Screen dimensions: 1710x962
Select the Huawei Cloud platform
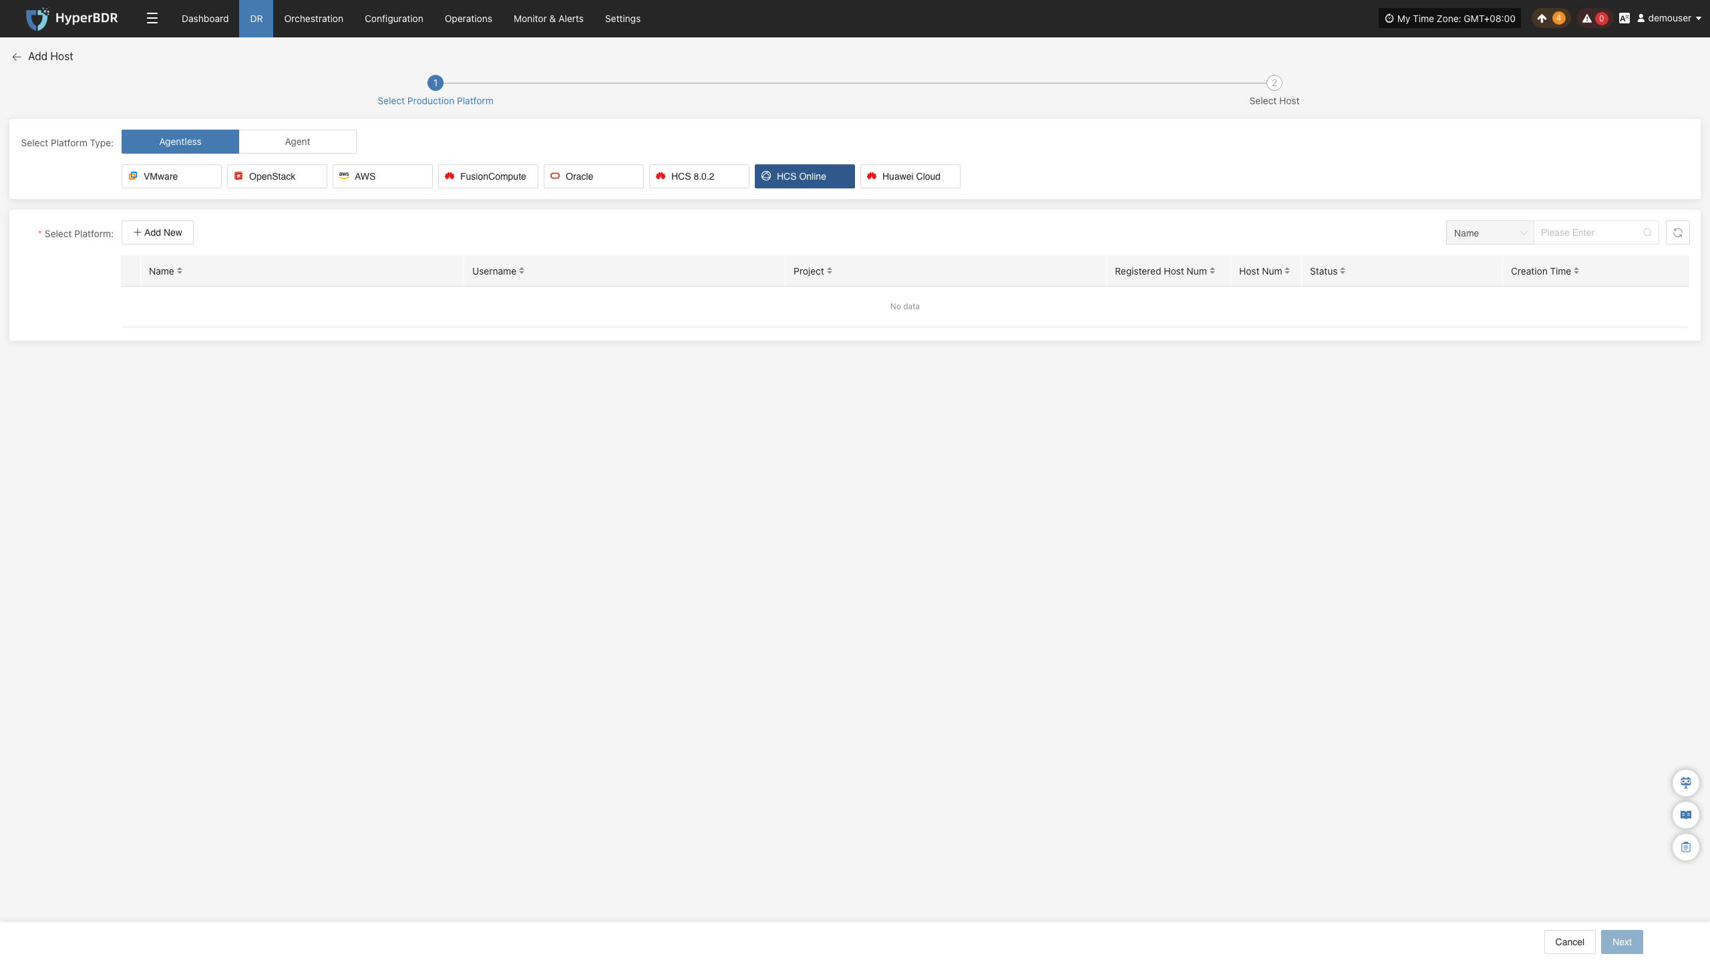910,176
